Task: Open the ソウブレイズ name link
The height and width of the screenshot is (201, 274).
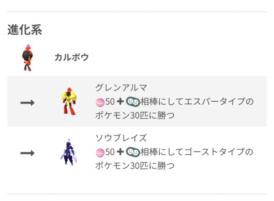Action: point(121,138)
